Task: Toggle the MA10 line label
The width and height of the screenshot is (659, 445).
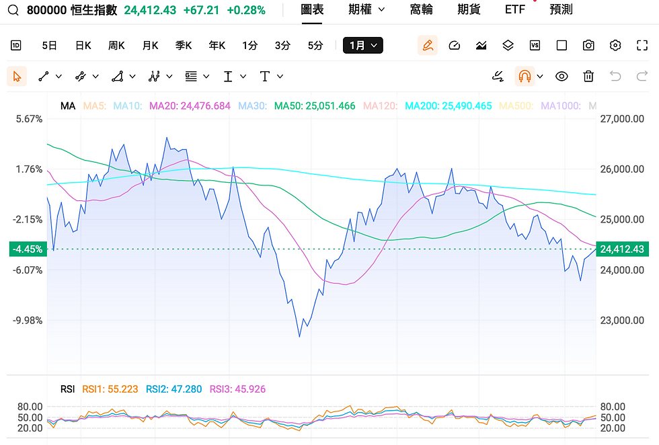Action: [x=128, y=106]
